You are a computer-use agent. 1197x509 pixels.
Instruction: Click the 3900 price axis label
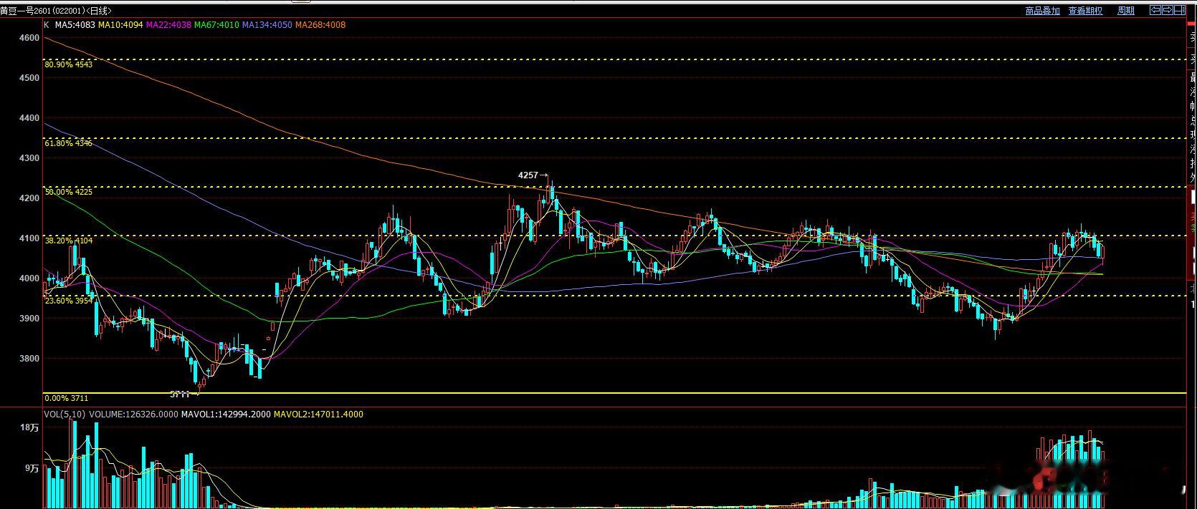pyautogui.click(x=29, y=318)
